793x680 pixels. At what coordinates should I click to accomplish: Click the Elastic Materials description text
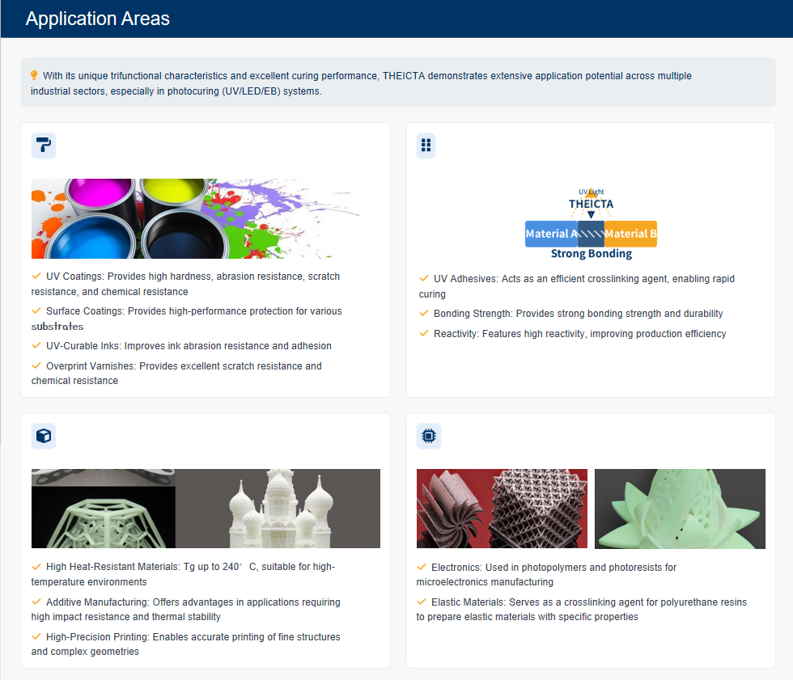coord(582,610)
